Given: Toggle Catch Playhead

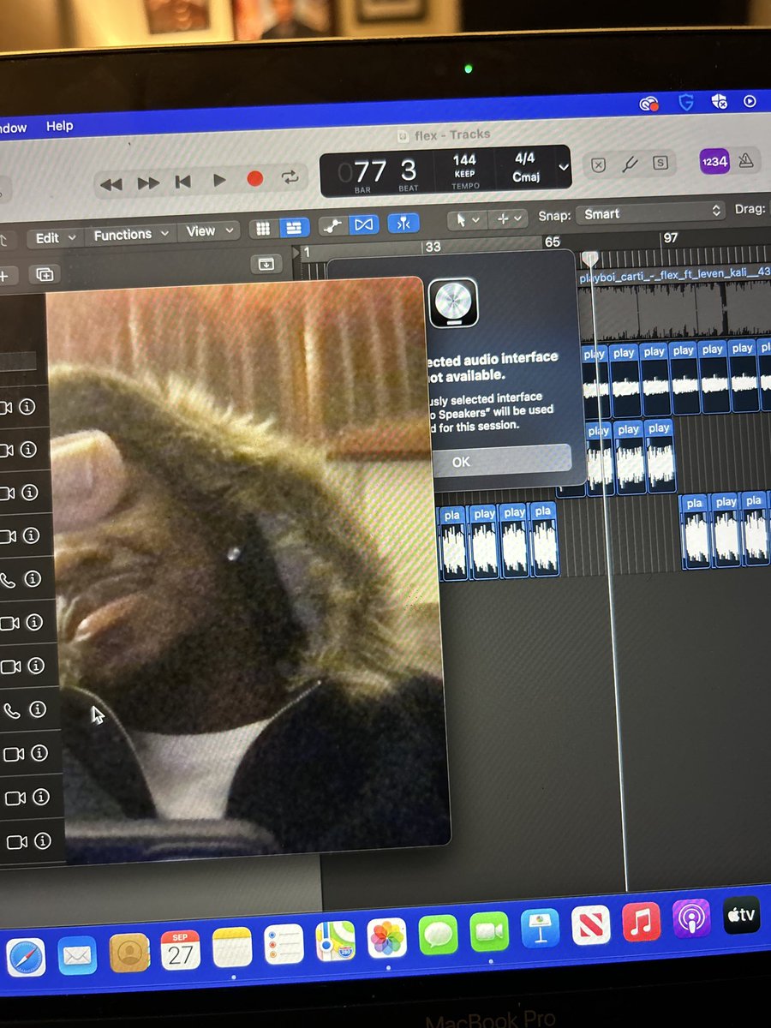Looking at the screenshot, I should [403, 223].
